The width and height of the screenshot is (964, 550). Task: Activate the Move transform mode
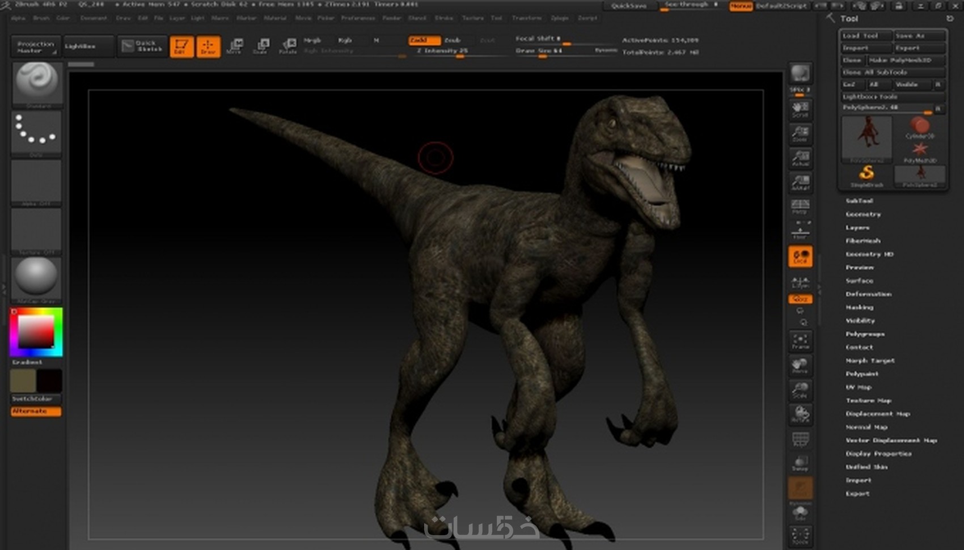pos(234,46)
